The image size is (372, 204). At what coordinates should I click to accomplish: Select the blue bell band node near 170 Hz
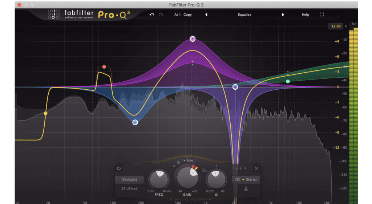(135, 122)
